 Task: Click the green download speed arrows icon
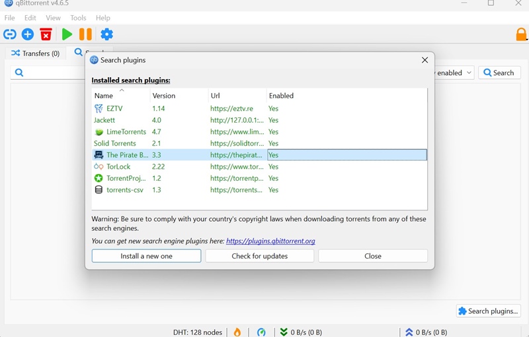click(x=284, y=332)
